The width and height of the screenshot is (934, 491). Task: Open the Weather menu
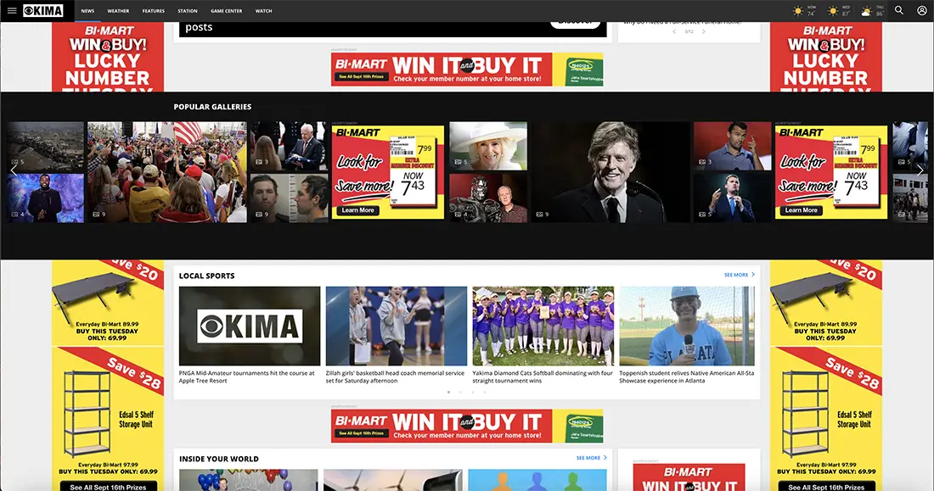pos(118,11)
